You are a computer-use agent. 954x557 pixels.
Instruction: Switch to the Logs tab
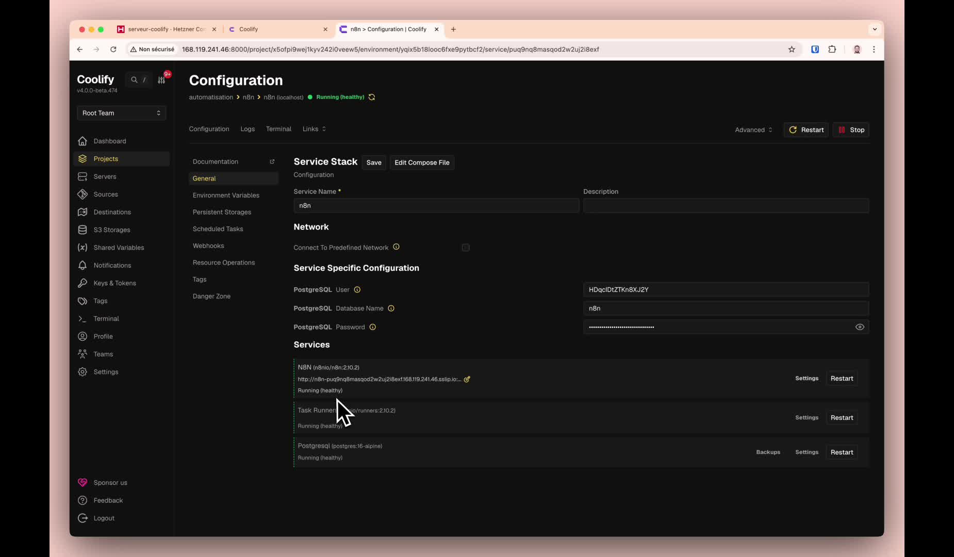coord(248,129)
